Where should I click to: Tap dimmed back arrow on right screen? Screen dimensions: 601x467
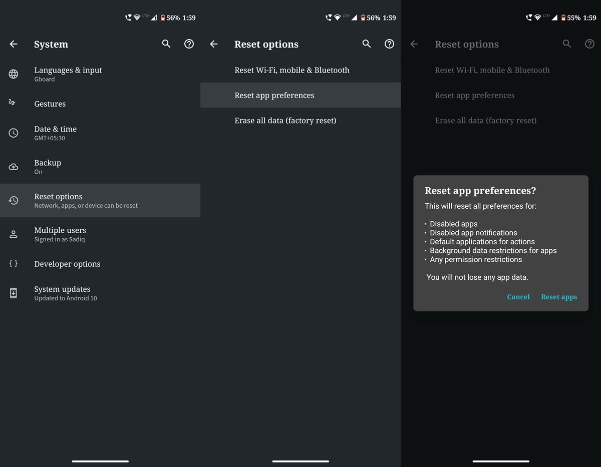(414, 44)
